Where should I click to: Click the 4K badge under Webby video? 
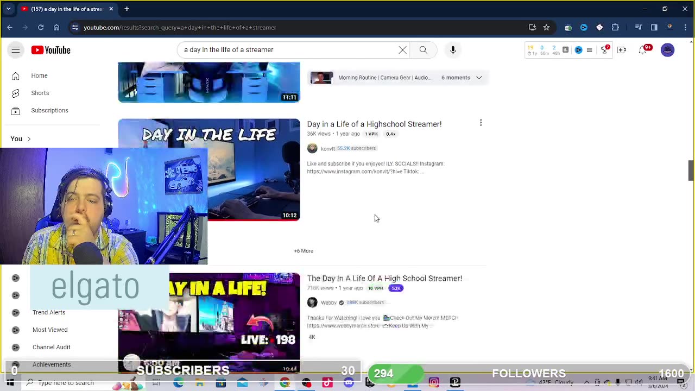pos(312,337)
